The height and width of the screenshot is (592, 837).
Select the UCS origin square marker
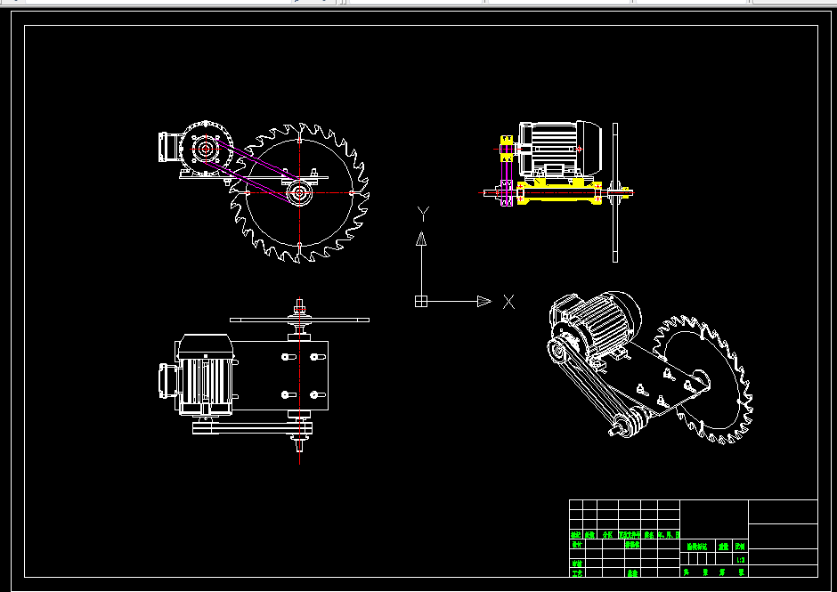tap(421, 302)
